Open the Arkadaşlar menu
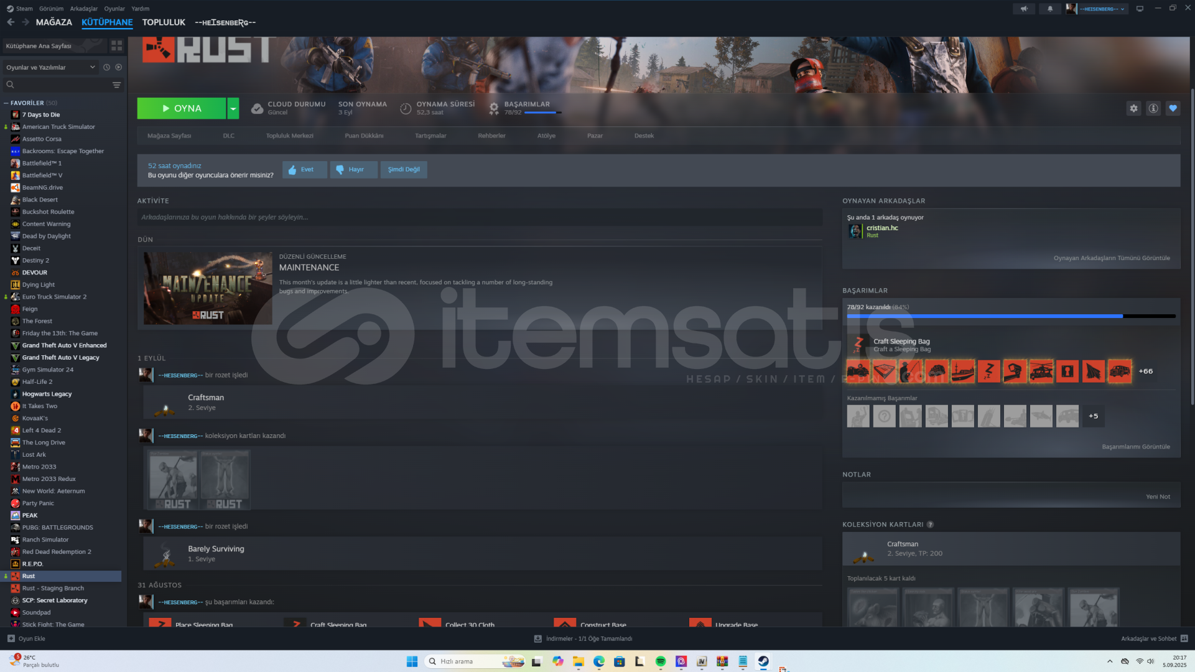Image resolution: width=1195 pixels, height=672 pixels. [x=84, y=9]
